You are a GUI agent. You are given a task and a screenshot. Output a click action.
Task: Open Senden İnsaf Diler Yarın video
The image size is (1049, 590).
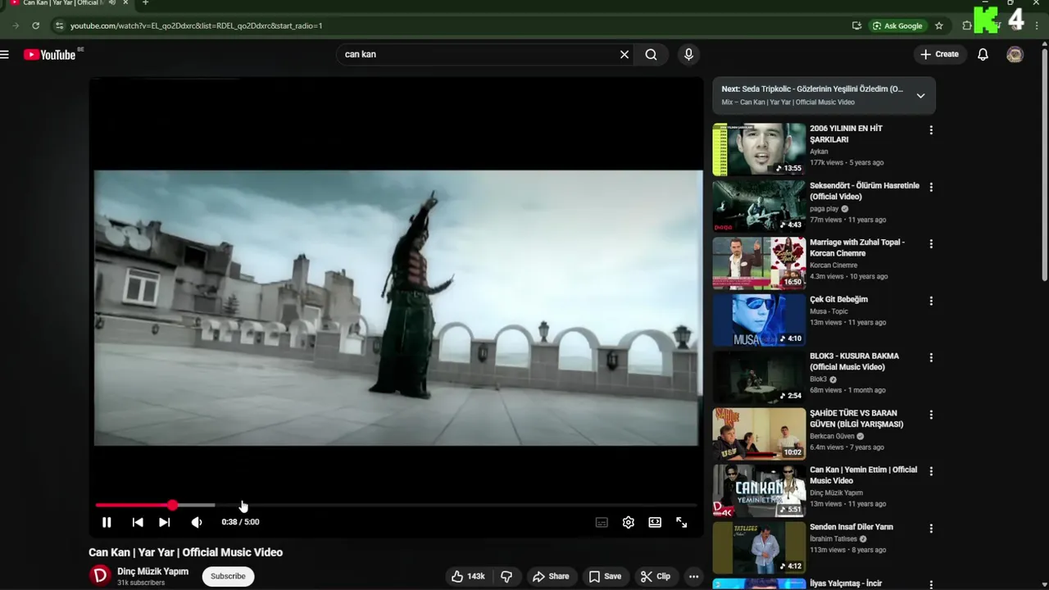759,547
